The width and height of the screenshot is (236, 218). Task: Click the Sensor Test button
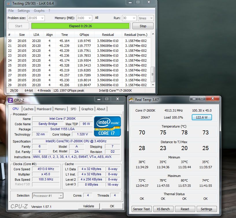click(141, 209)
